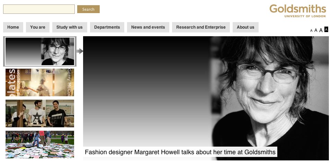Open the About us menu item

(x=245, y=27)
